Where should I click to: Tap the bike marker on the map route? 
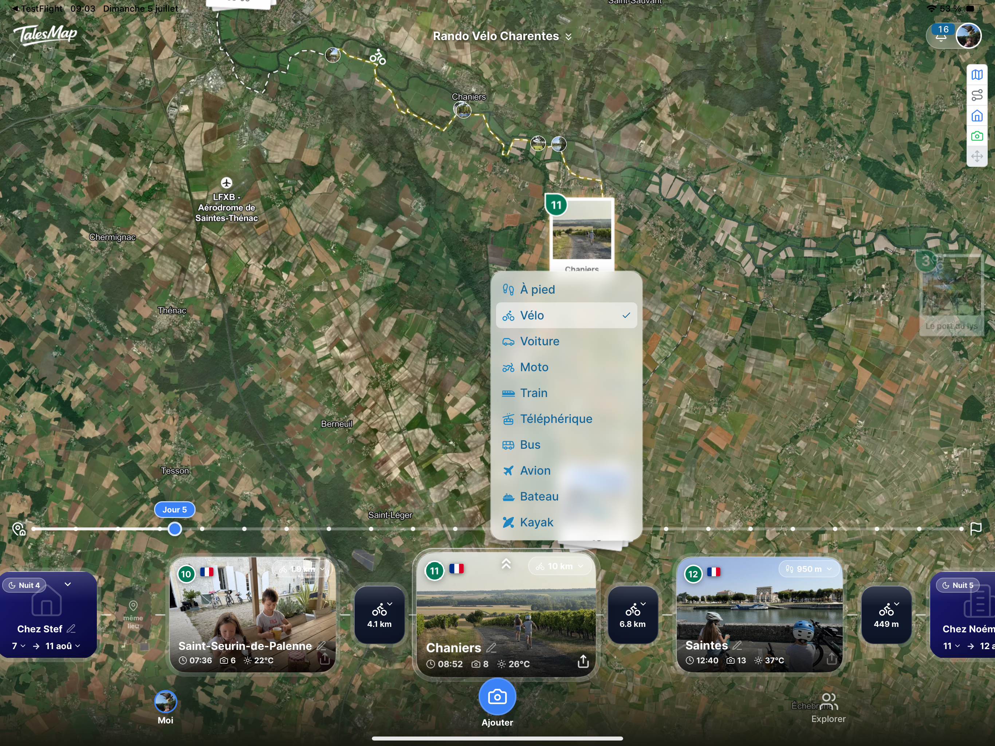(x=378, y=58)
